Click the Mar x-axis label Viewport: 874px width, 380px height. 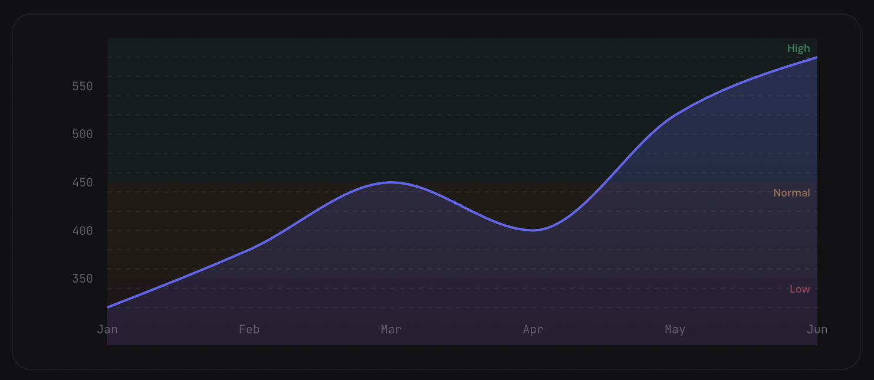391,329
